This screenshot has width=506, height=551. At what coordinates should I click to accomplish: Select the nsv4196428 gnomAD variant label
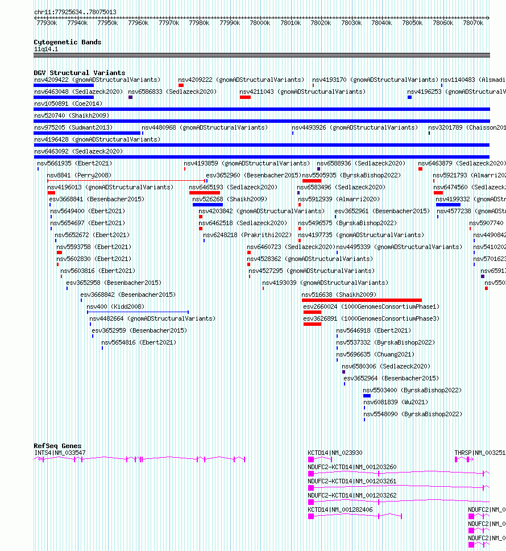pos(97,139)
